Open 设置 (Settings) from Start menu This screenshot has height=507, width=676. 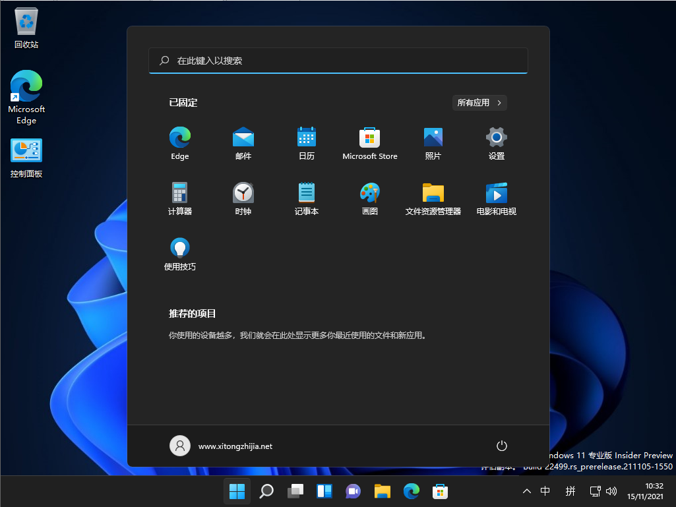click(495, 143)
